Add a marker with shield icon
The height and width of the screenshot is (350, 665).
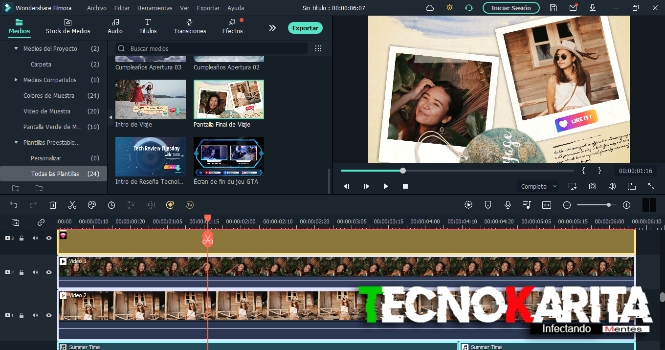pyautogui.click(x=488, y=205)
